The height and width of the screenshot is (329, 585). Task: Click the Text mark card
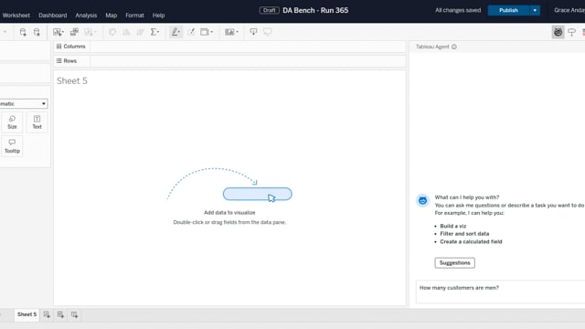pos(37,122)
